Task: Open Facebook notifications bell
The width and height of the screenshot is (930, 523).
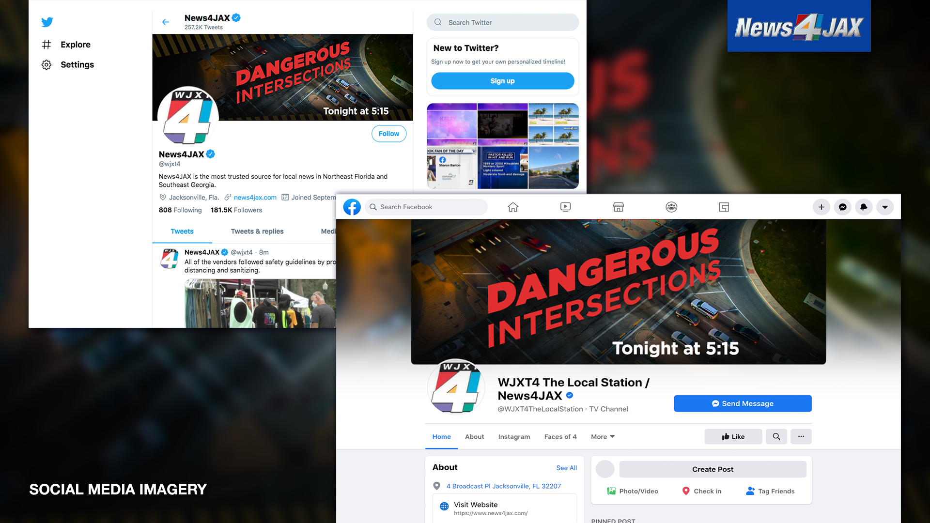Action: (x=864, y=207)
